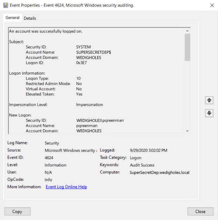Click the scroll down arrow in description box
218x220 pixels.
click(x=187, y=131)
